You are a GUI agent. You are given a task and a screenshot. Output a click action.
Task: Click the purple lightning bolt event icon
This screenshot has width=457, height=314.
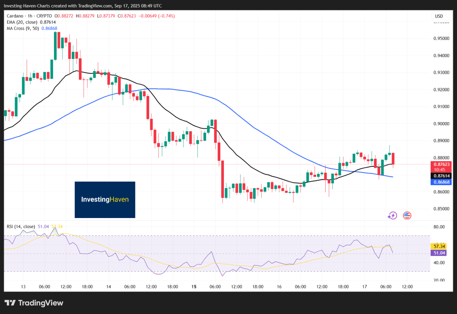click(392, 215)
